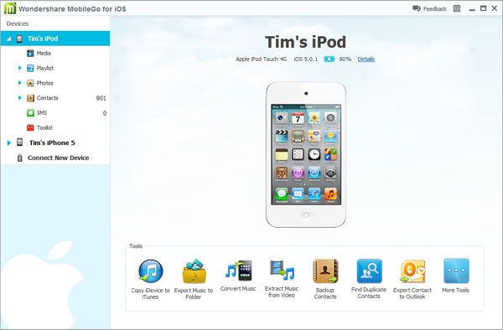Click the Tim's iPod heading

click(x=305, y=42)
